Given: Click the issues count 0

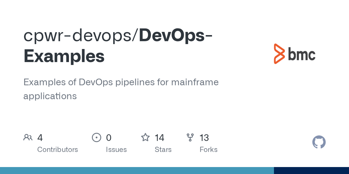Looking at the screenshot, I should tap(109, 138).
